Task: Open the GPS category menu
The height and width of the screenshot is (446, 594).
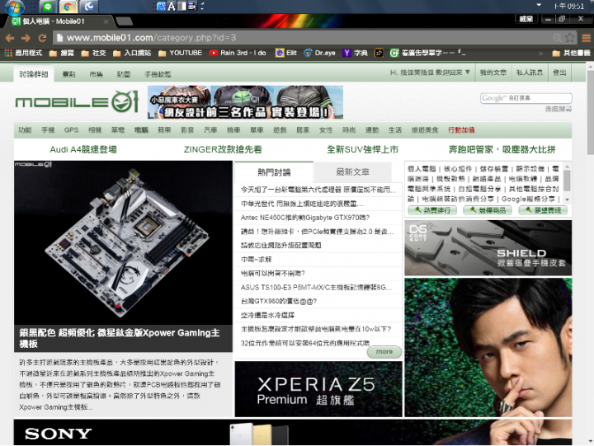Action: tap(71, 130)
